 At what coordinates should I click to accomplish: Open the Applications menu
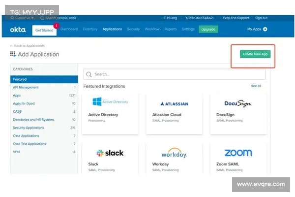[x=112, y=29]
